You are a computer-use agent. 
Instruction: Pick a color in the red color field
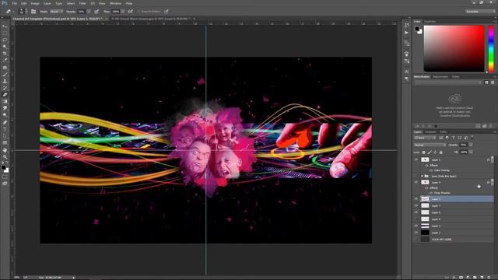[454, 48]
